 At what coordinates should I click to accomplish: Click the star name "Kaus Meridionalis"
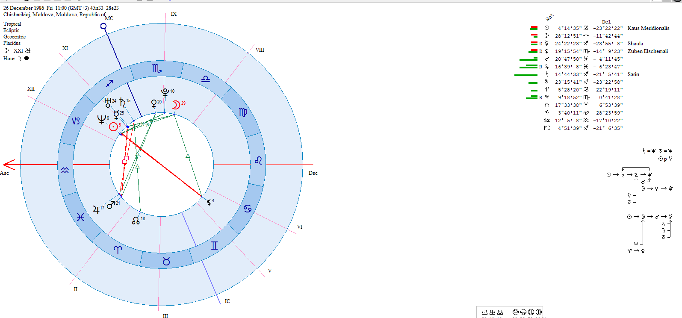[648, 28]
